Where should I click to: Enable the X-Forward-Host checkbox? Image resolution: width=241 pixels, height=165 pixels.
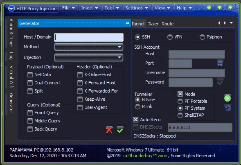(80, 83)
